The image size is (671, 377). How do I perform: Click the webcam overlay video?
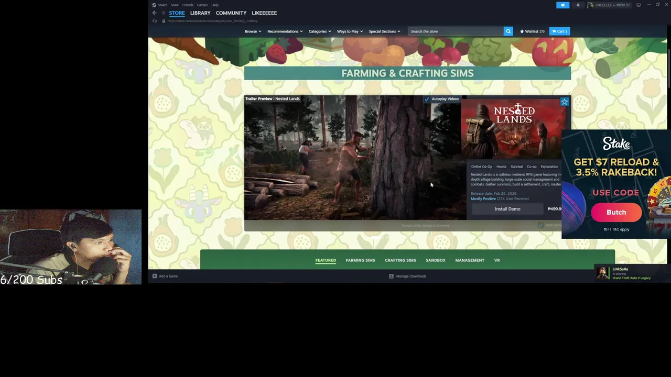tap(71, 247)
